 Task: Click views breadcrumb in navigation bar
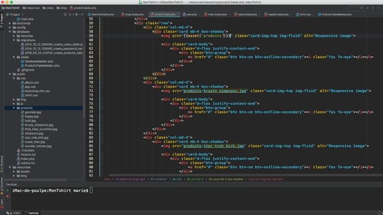click(48, 8)
